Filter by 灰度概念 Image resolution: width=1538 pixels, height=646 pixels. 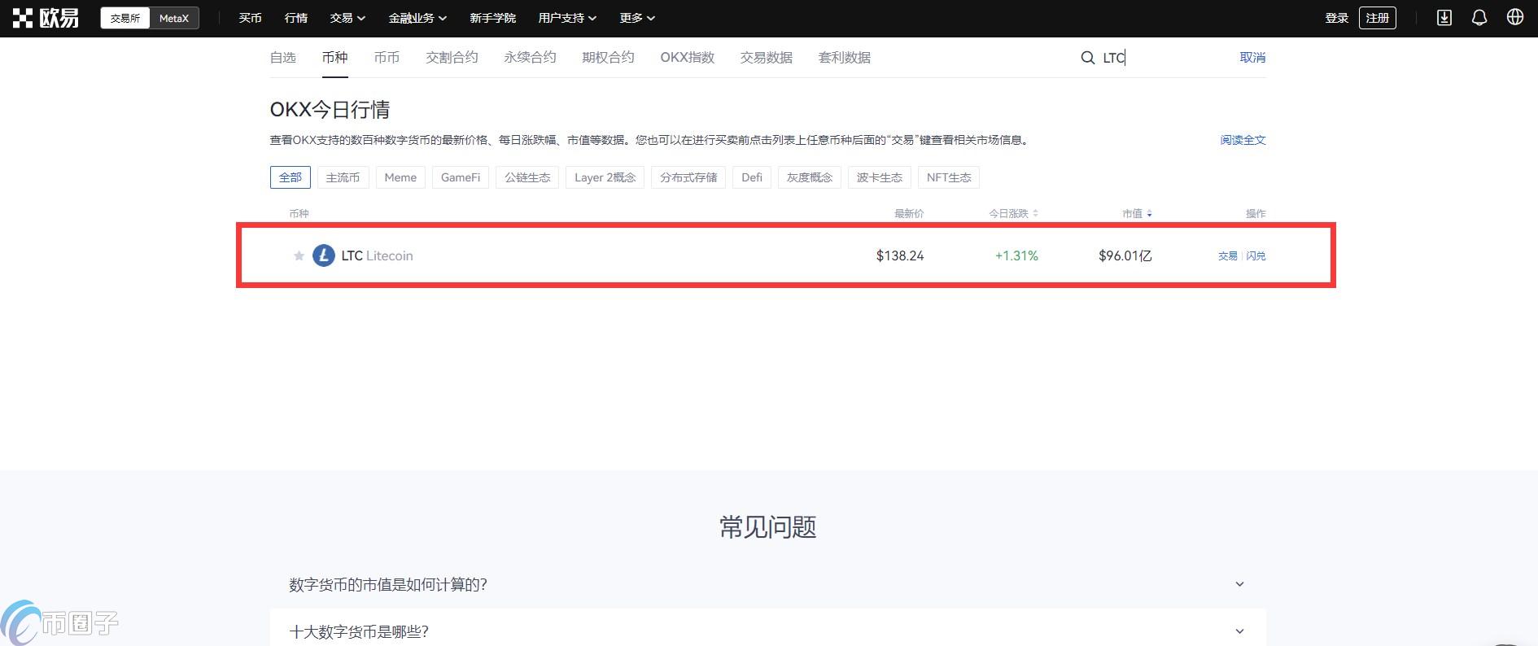810,177
